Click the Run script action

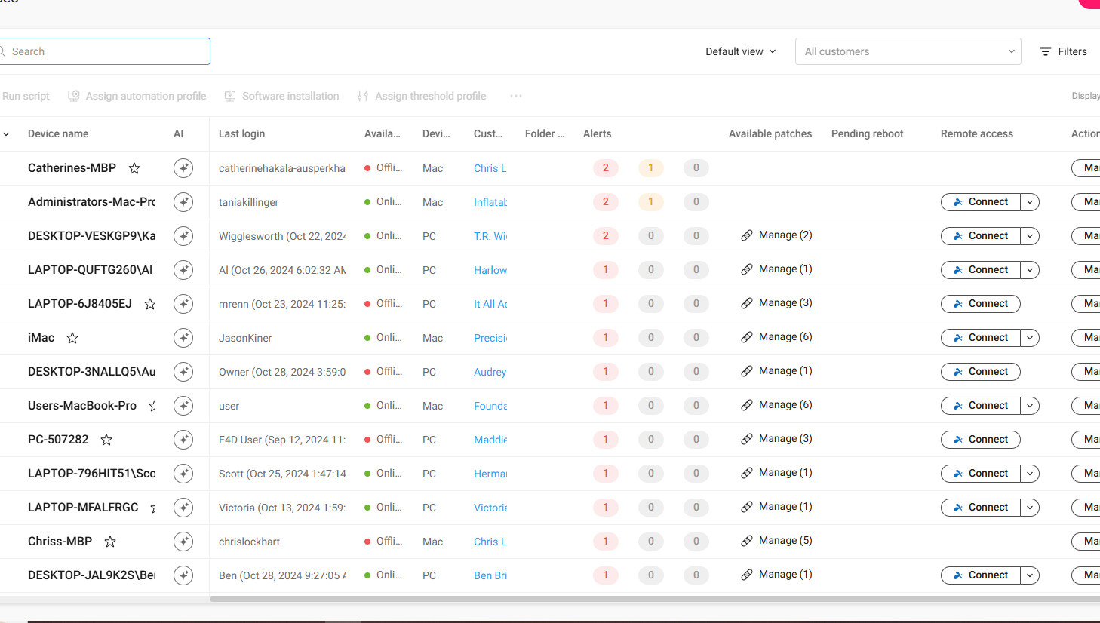[25, 96]
